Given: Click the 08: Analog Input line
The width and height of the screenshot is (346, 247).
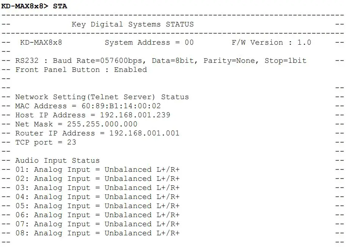Looking at the screenshot, I should click(97, 233).
